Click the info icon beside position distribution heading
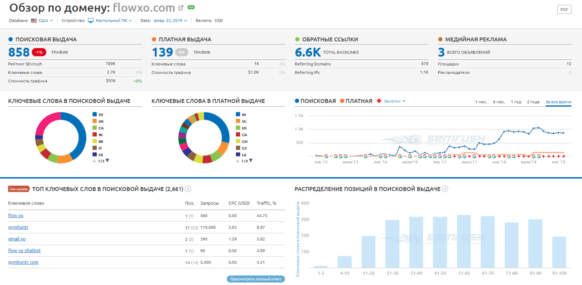This screenshot has height=285, width=582. pos(445,189)
